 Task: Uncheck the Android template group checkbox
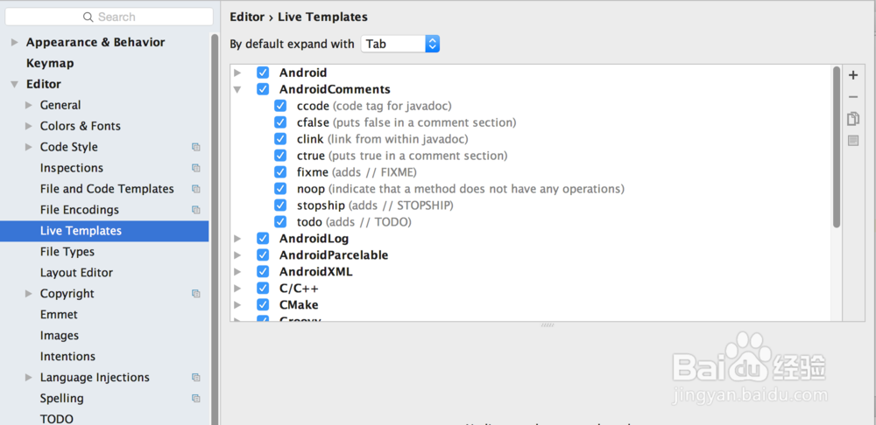coord(263,73)
